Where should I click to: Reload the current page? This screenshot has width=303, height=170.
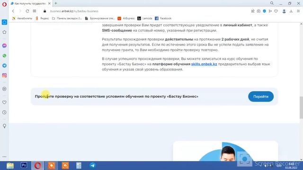pos(27,11)
